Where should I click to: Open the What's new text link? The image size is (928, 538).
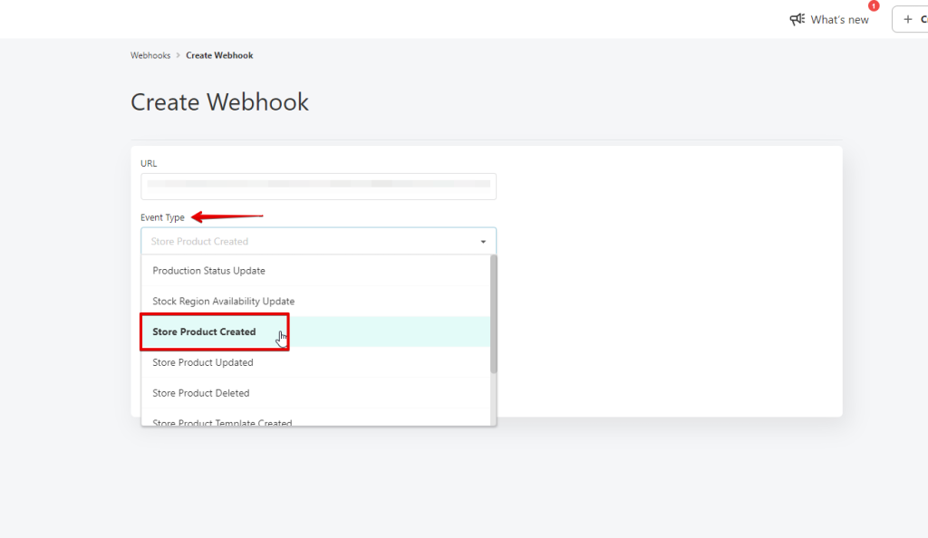click(x=839, y=20)
